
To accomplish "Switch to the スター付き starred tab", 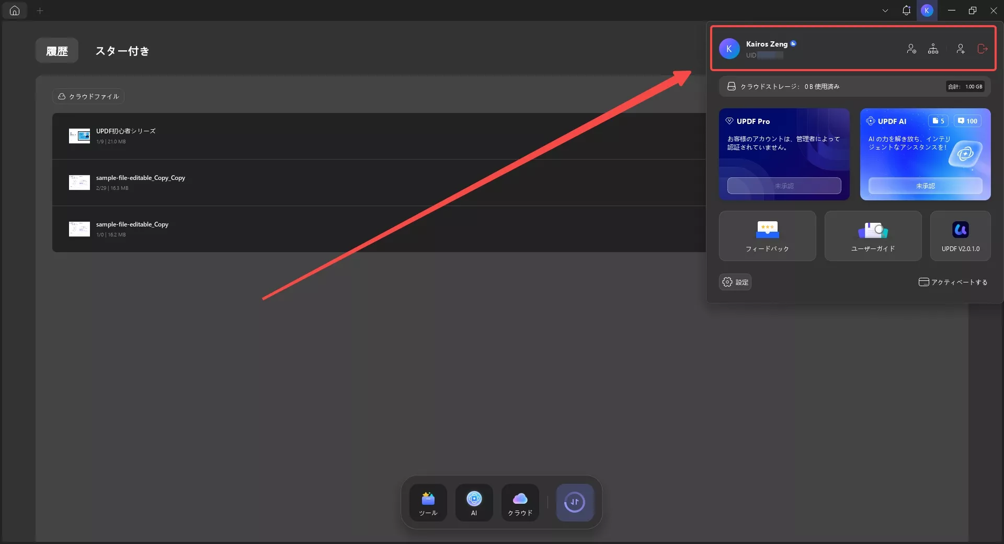I will (x=122, y=51).
